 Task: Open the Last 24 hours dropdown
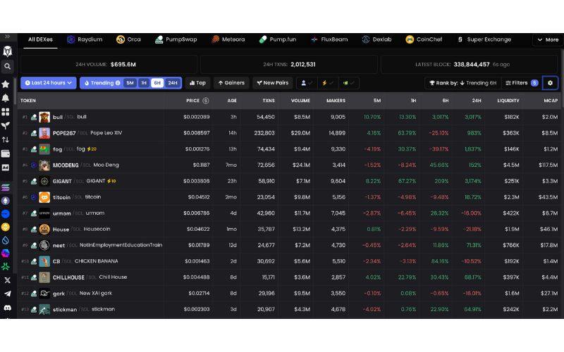point(48,83)
